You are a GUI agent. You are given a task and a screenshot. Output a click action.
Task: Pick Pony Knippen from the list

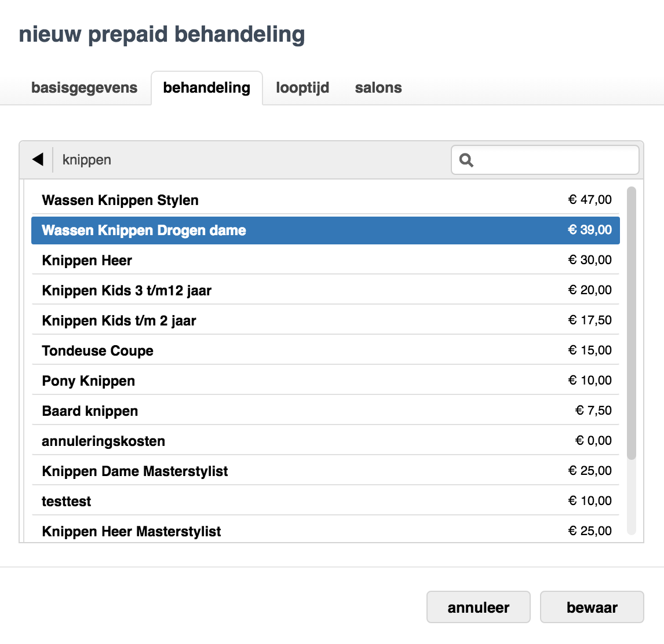pos(325,380)
